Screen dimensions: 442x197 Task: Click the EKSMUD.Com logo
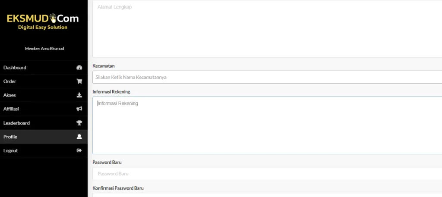point(43,22)
